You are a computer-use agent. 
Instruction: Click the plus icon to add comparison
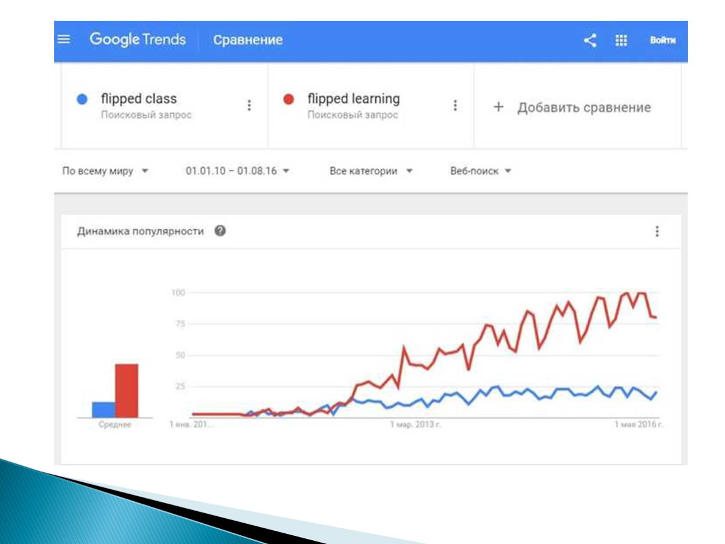499,107
